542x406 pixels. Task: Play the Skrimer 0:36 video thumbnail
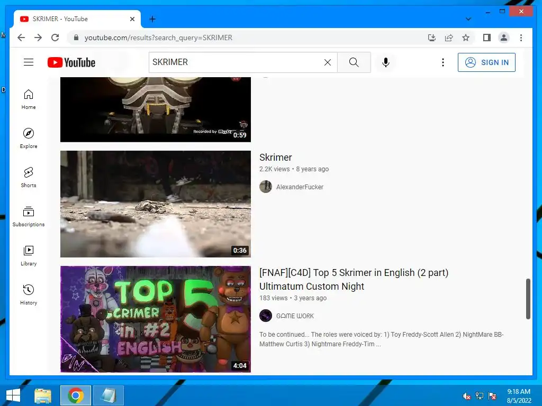[x=156, y=204]
